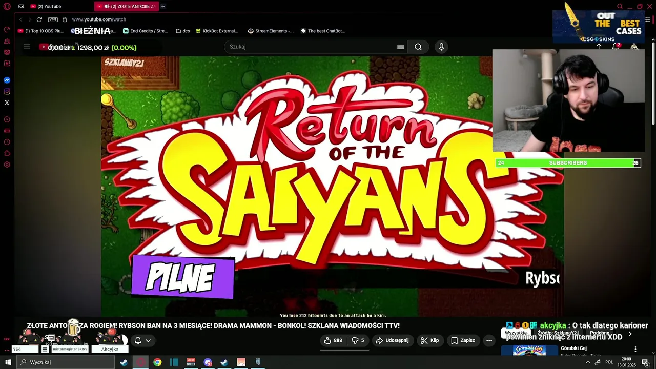The height and width of the screenshot is (369, 656).
Task: Open the Windows Start menu
Action: coord(8,362)
